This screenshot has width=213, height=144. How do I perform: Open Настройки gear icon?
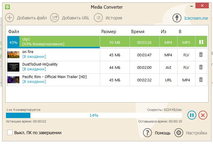pyautogui.click(x=179, y=133)
